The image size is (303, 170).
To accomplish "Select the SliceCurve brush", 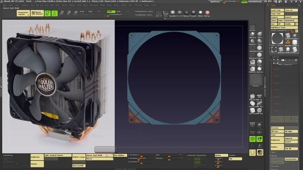I will click(x=252, y=42).
